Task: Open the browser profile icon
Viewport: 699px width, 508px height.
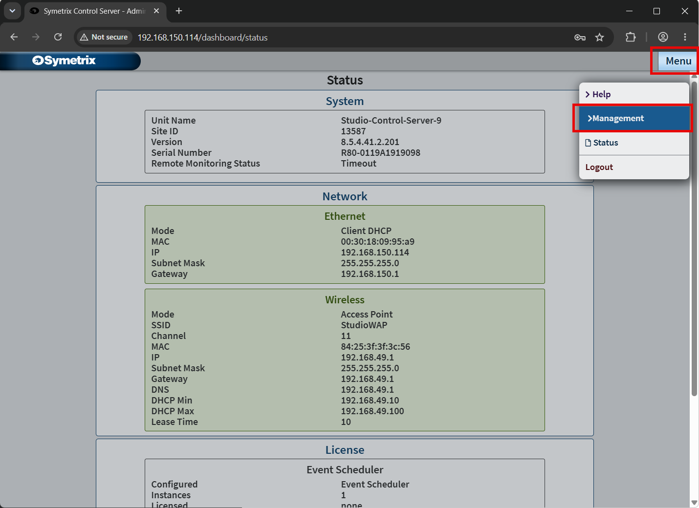Action: tap(663, 37)
